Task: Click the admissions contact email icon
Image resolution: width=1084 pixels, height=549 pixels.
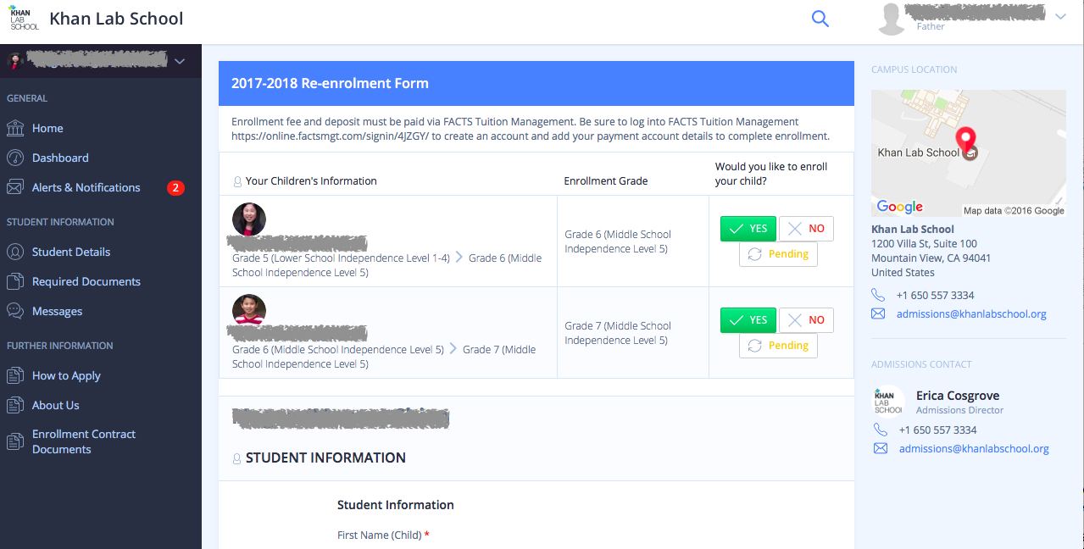Action: tap(881, 449)
